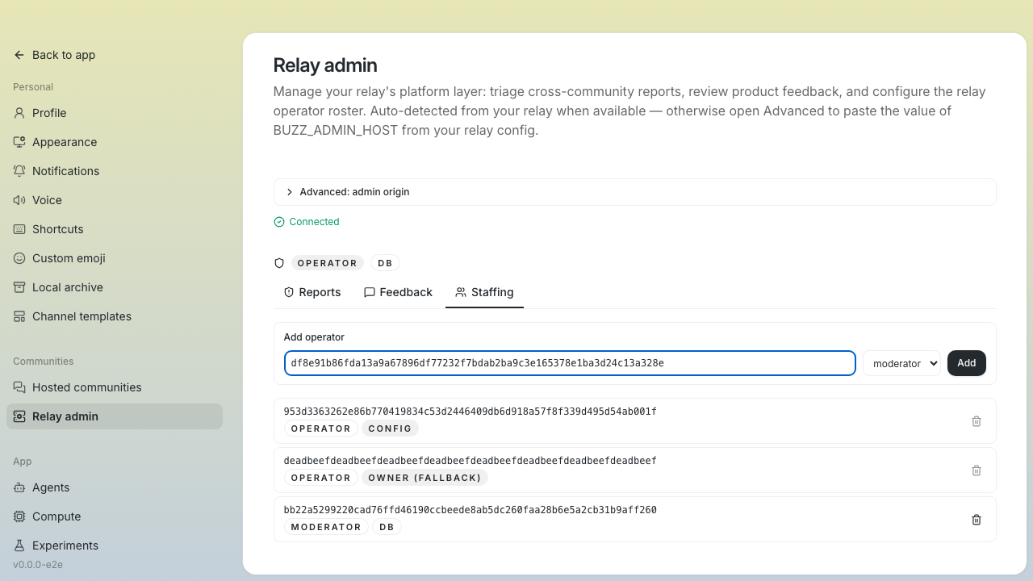
Task: Click the CONFIG badge
Action: pos(390,428)
